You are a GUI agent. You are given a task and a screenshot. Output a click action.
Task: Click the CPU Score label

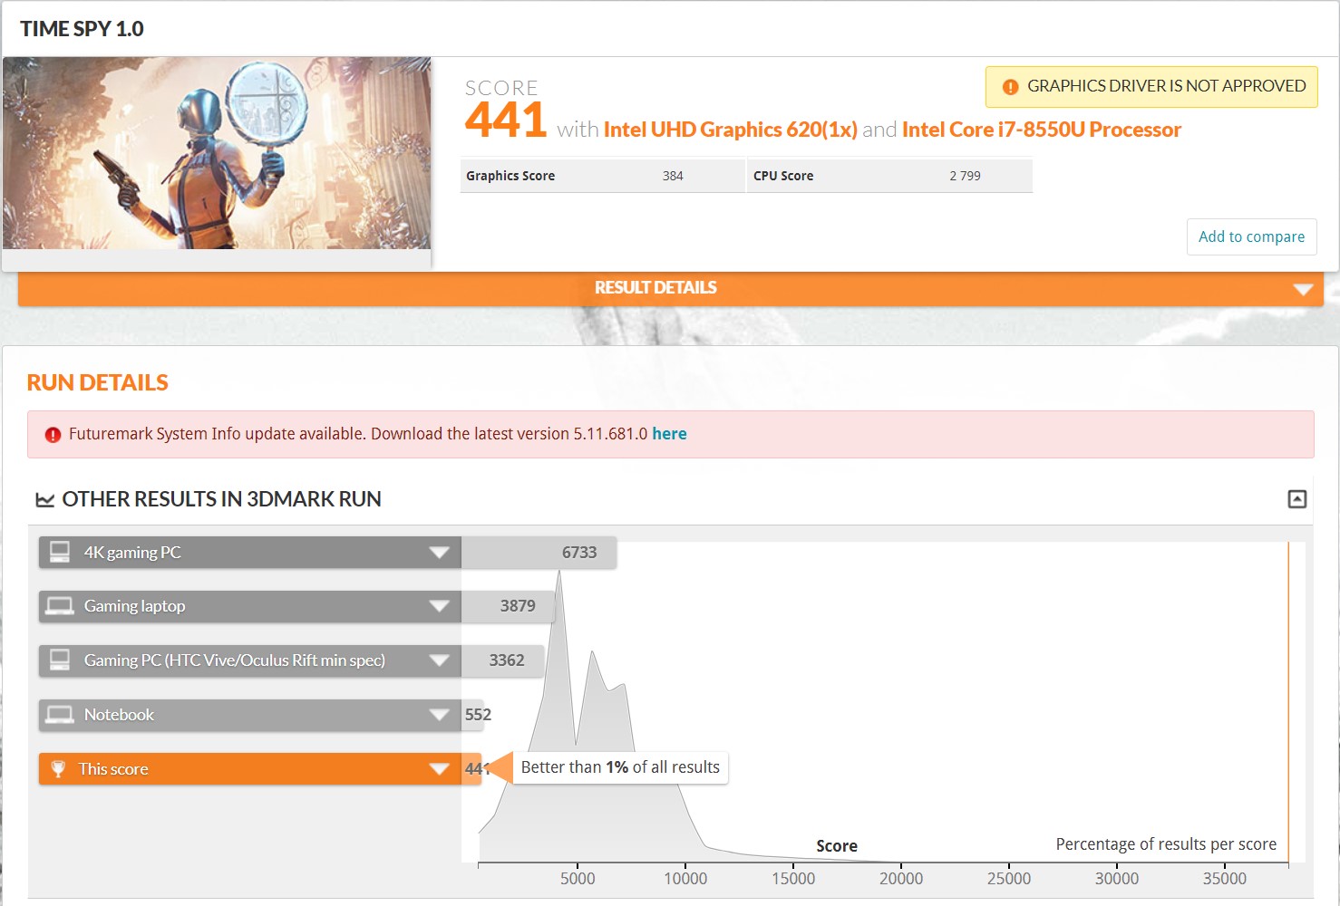pos(783,176)
